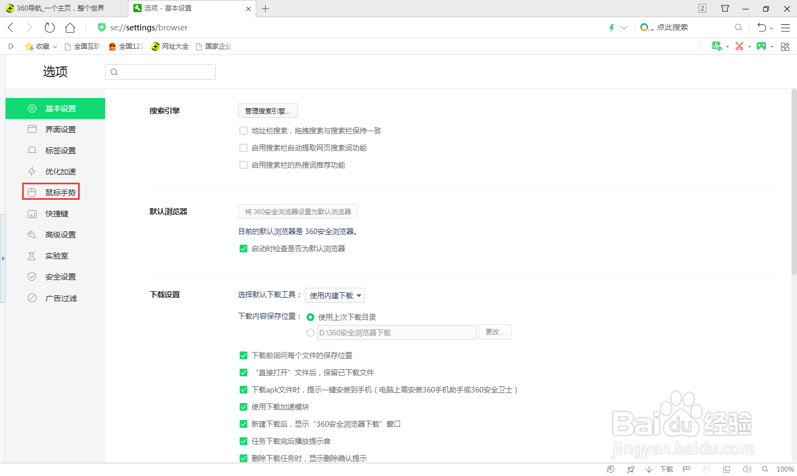Open the 快捷键 settings section
Image resolution: width=797 pixels, height=476 pixels.
click(55, 214)
